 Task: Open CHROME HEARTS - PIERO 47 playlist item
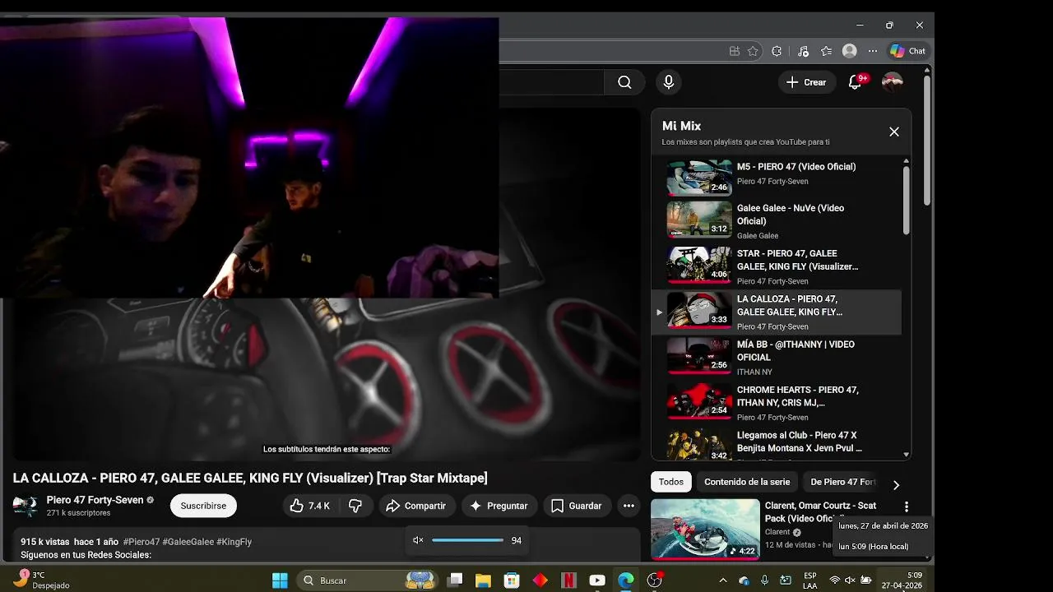tap(777, 403)
